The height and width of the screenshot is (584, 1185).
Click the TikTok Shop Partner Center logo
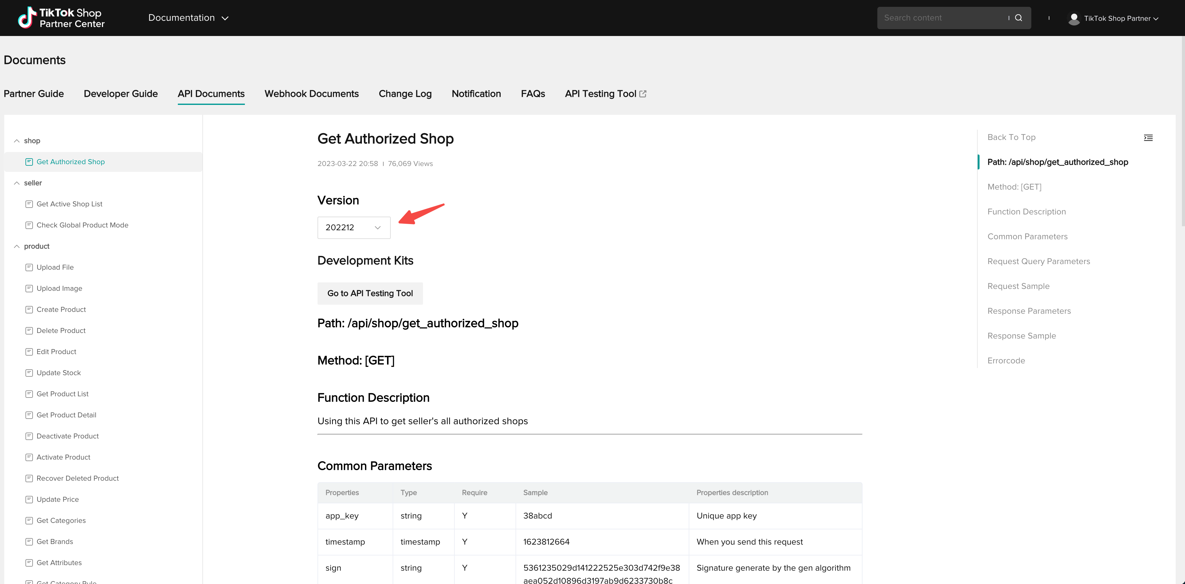pyautogui.click(x=61, y=18)
